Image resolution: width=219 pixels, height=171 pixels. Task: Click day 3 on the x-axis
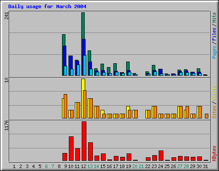click(x=27, y=166)
